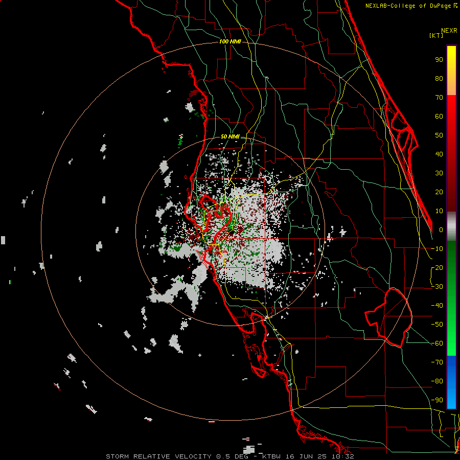Click the 0 value on the velocity scale
The image size is (460, 460).
(441, 230)
